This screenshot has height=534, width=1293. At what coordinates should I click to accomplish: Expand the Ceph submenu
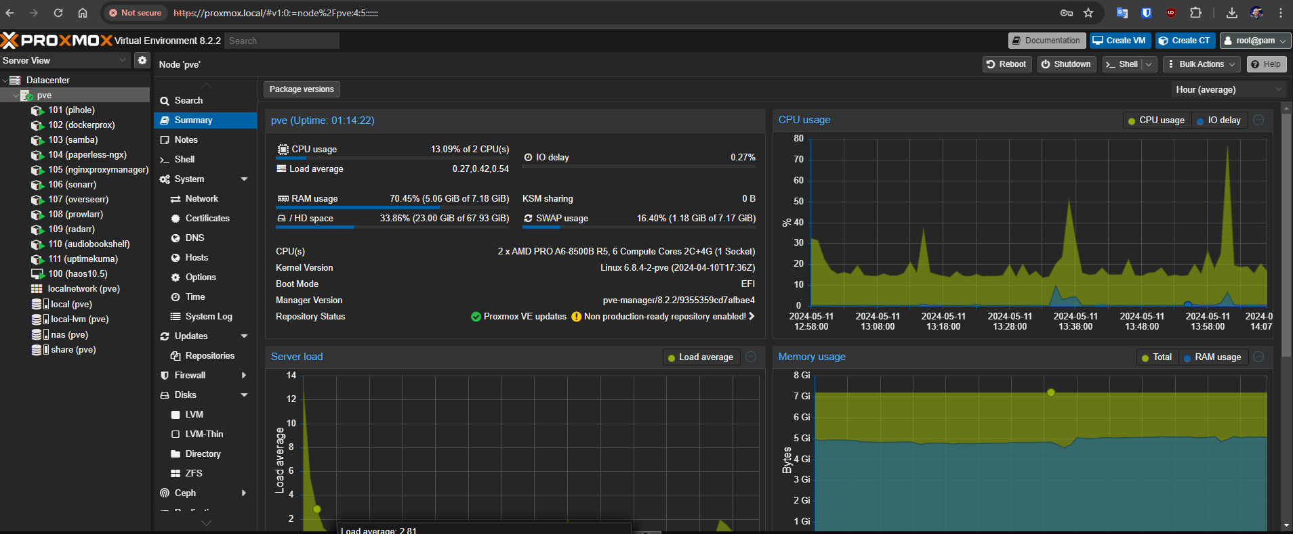click(x=244, y=493)
